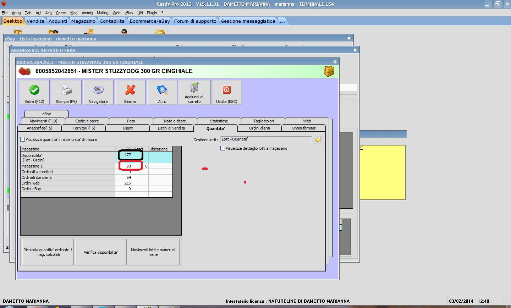Close the ANAGRAFICA ARTICOLO EBAY window
The image size is (511, 308).
(355, 50)
